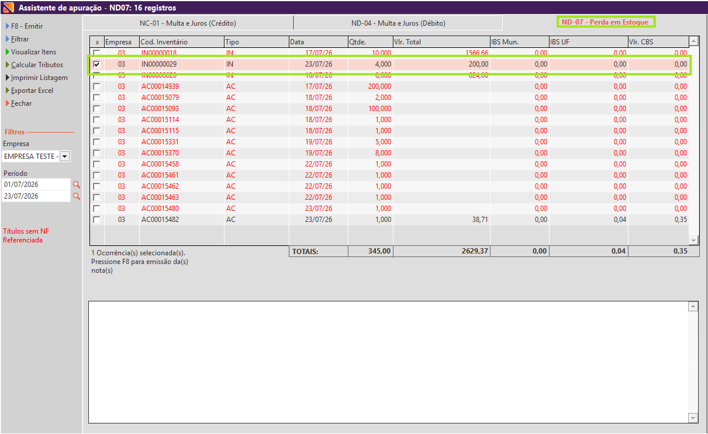The image size is (708, 434).
Task: Check the checkbox for AC00015458
Action: pyautogui.click(x=96, y=164)
